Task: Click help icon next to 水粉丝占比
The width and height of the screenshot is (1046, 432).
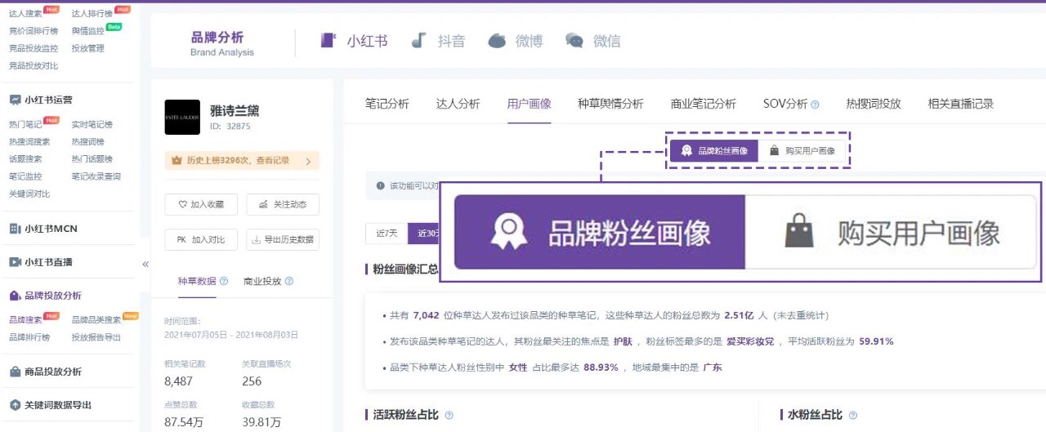Action: pyautogui.click(x=853, y=416)
